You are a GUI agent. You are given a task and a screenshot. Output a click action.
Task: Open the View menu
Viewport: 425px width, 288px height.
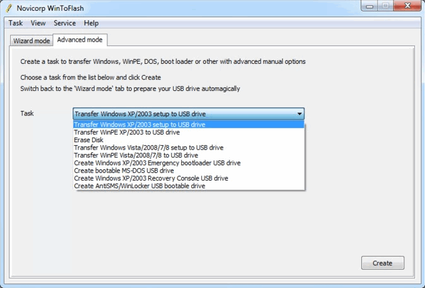[38, 23]
